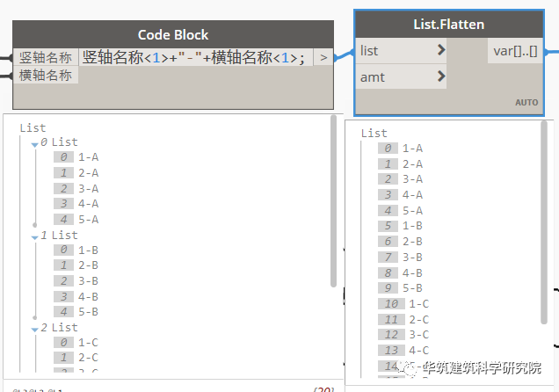Click the Code Block output port arrow

click(x=323, y=57)
